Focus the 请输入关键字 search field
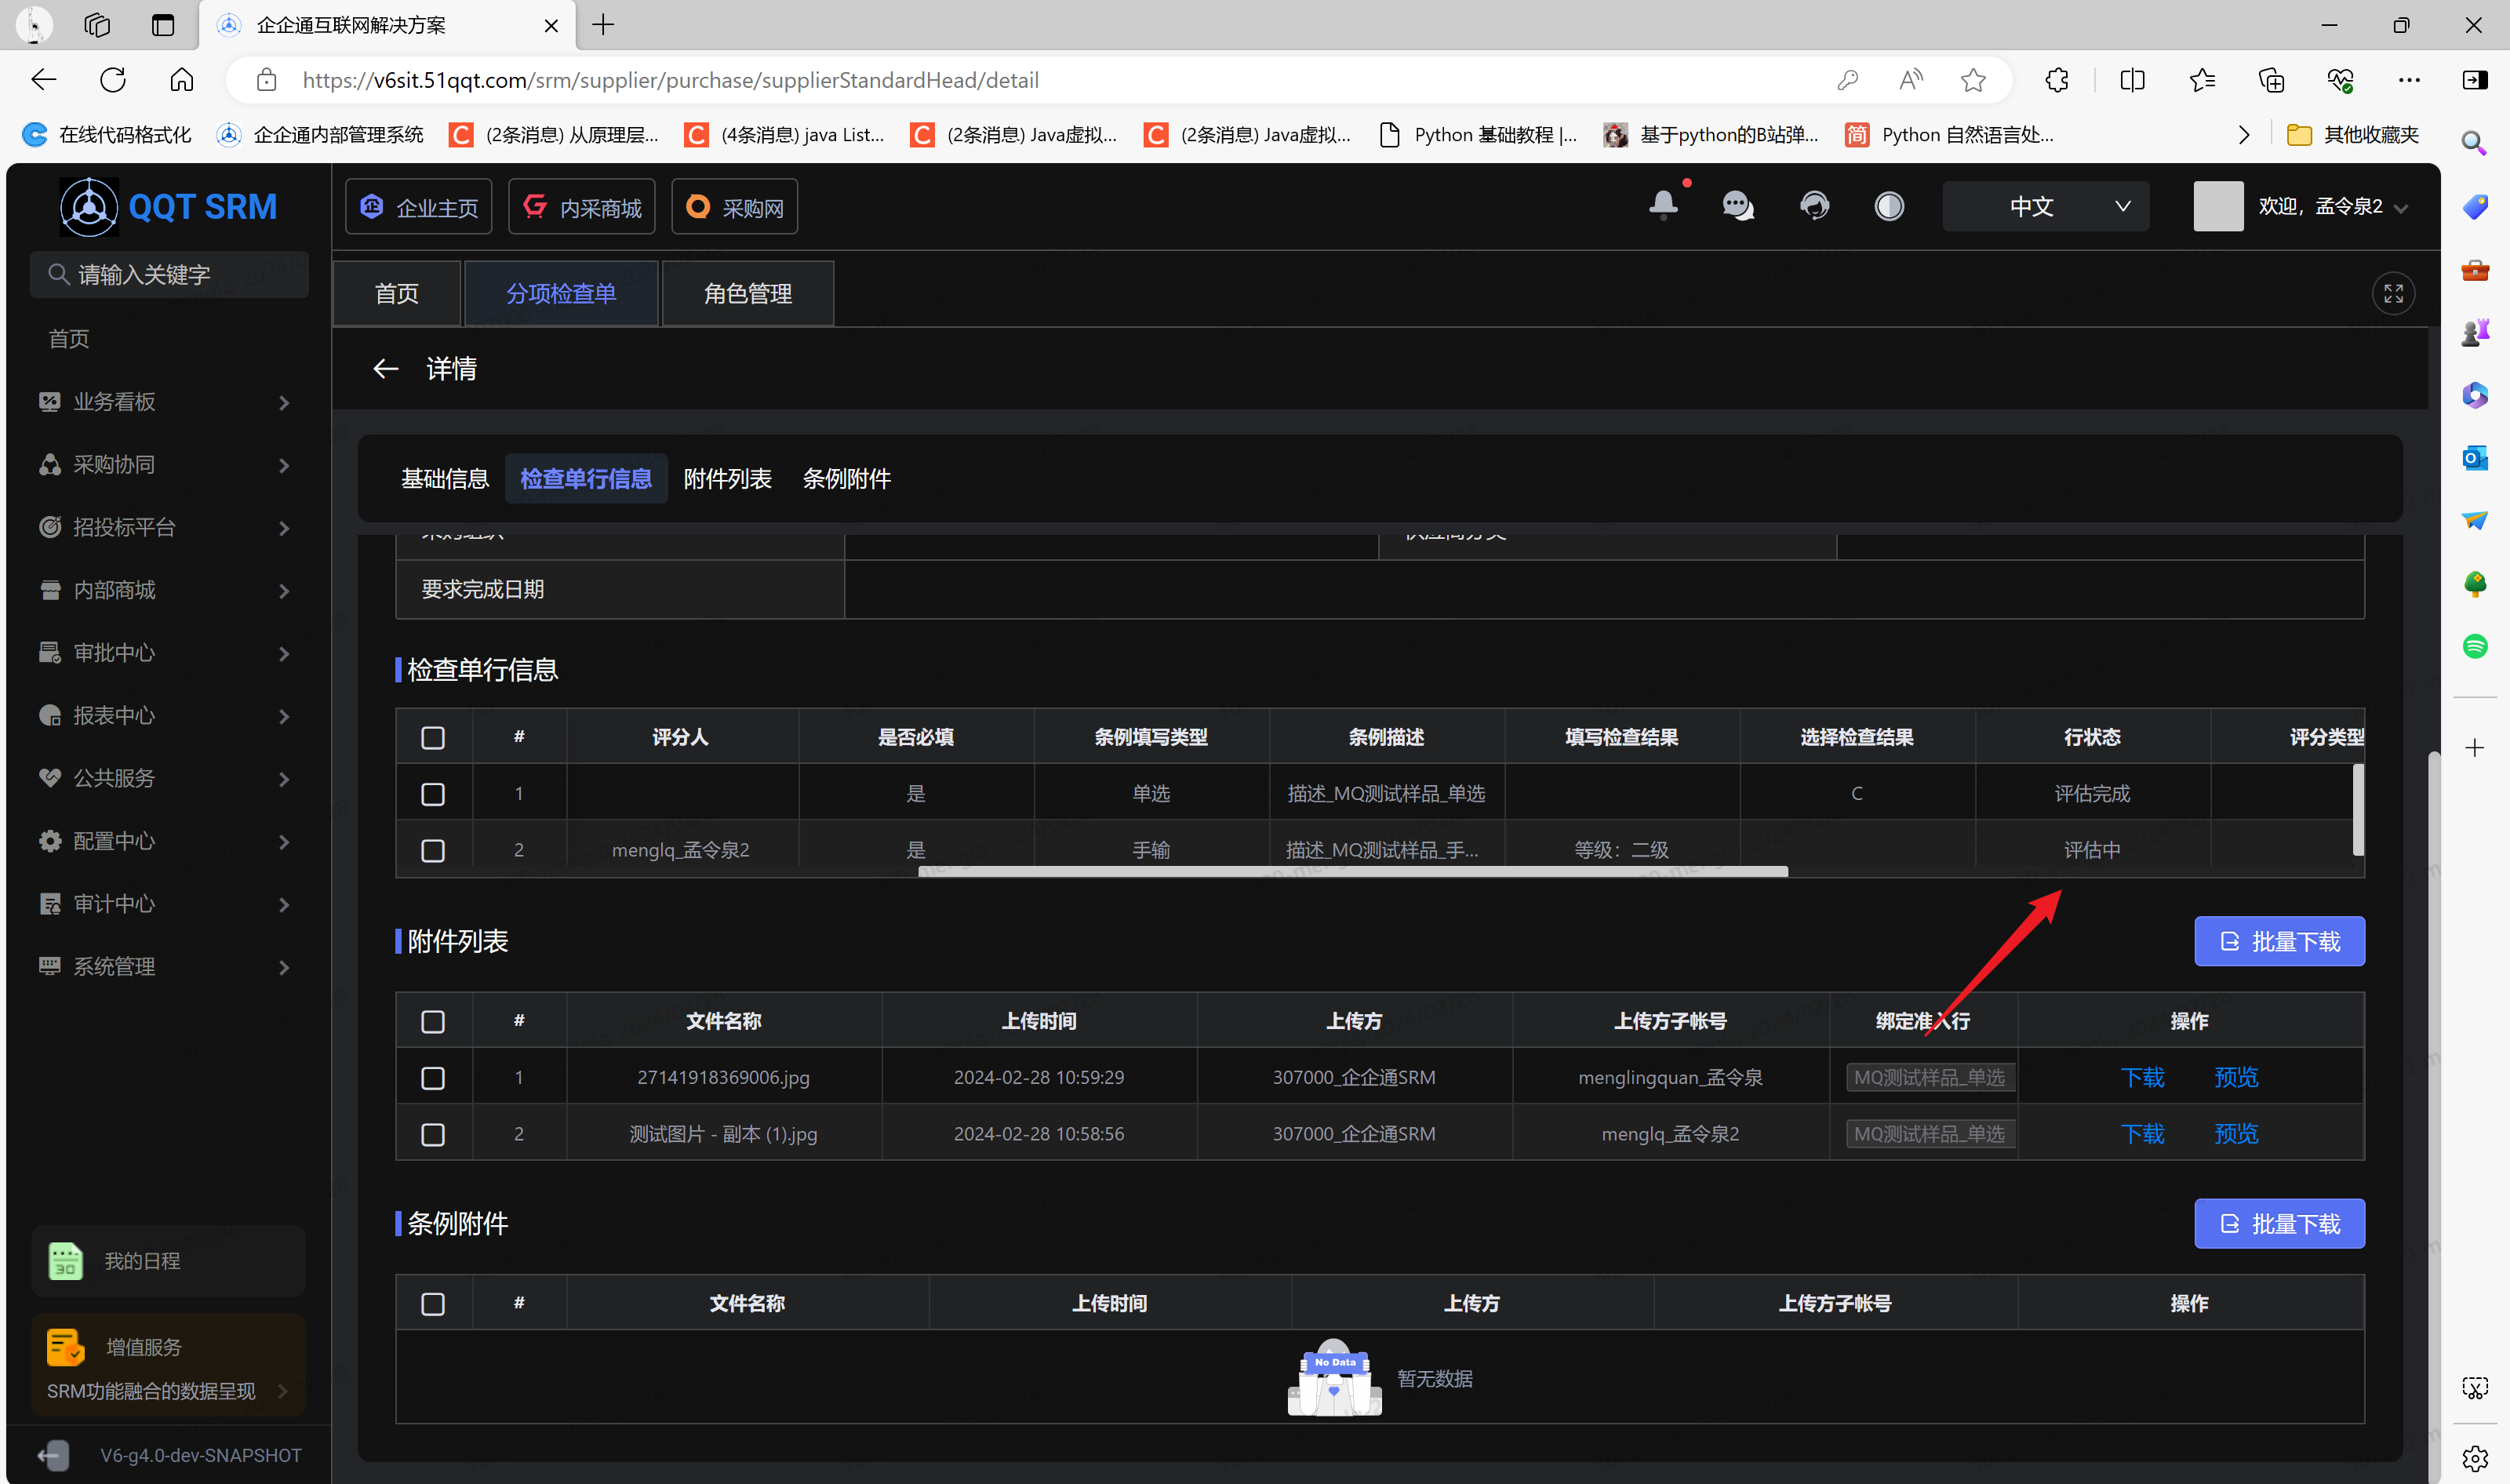The height and width of the screenshot is (1484, 2510). click(x=170, y=275)
